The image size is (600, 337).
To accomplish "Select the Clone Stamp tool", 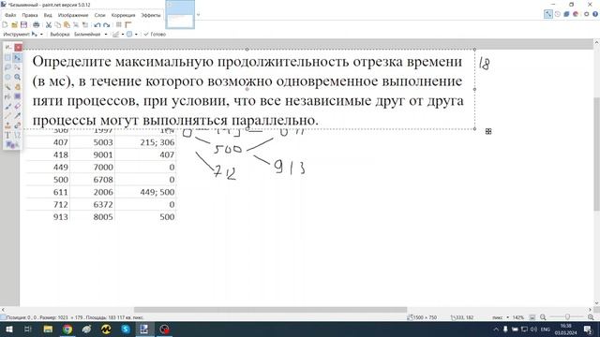I will pyautogui.click(x=7, y=125).
